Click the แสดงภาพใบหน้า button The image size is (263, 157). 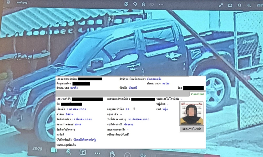(x=192, y=129)
